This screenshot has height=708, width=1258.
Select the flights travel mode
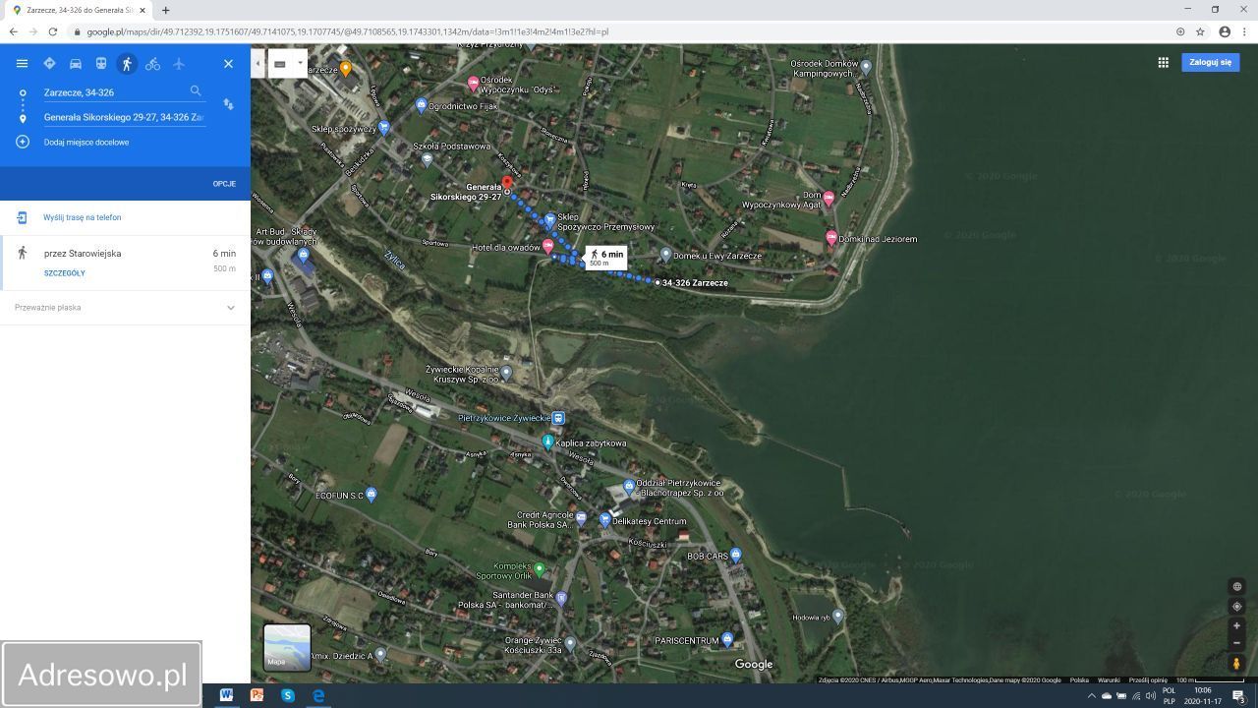coord(178,64)
